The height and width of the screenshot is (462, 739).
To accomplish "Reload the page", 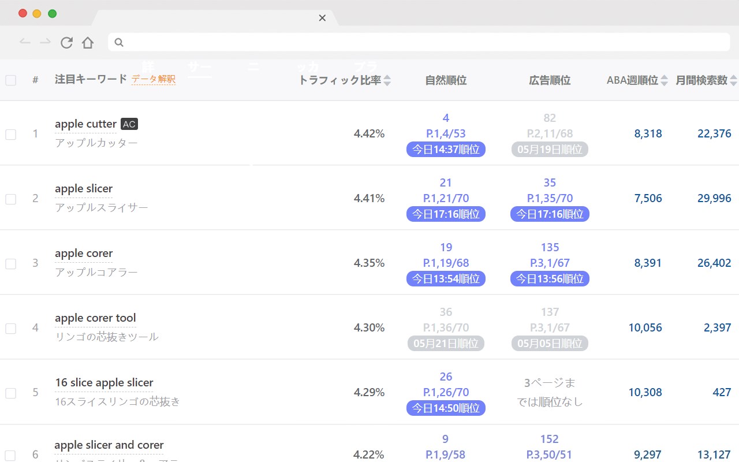I will [x=66, y=42].
